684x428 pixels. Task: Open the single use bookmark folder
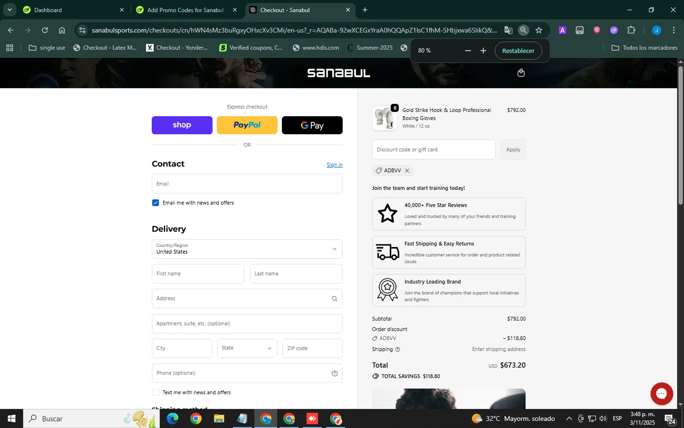[x=47, y=47]
